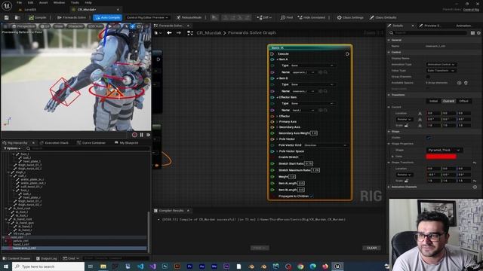Open the LOD Auto viewport menu
The image size is (483, 271).
(95, 26)
